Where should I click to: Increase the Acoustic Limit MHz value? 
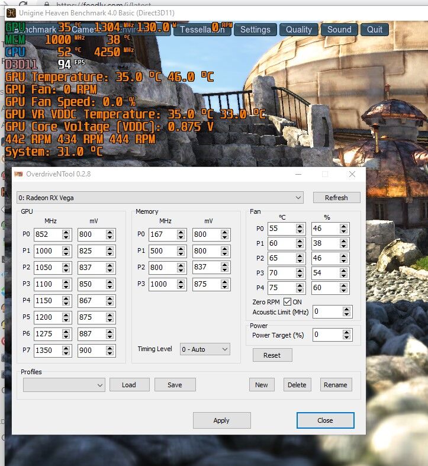click(346, 309)
